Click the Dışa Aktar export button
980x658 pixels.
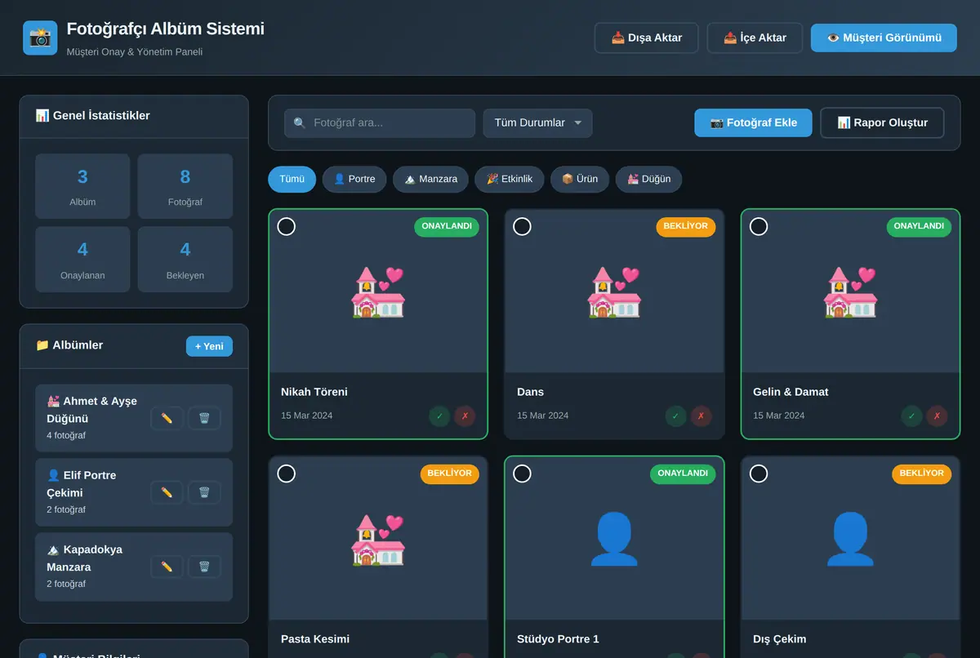pyautogui.click(x=646, y=38)
